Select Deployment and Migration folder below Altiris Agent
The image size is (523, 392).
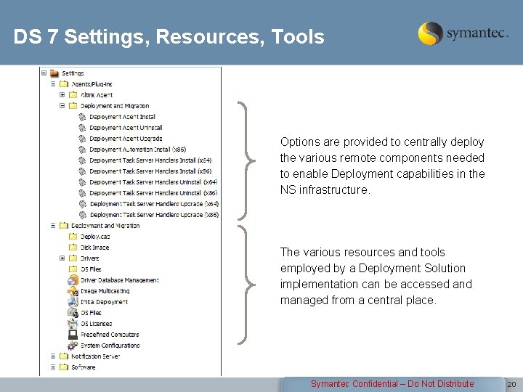click(73, 106)
